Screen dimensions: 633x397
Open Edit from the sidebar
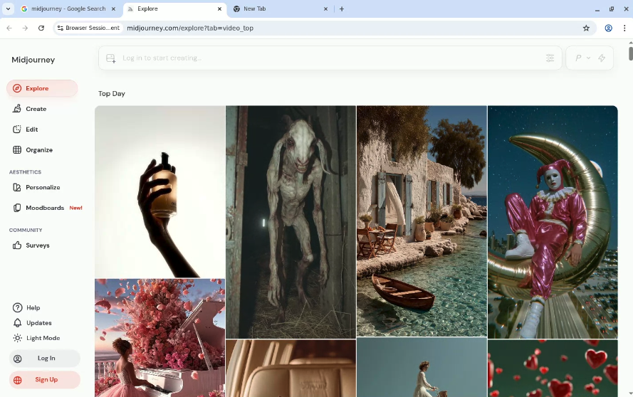(31, 129)
